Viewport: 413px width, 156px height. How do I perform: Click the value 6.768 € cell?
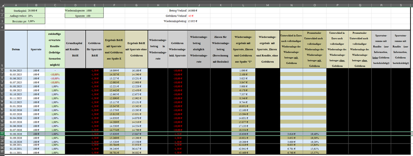tap(291, 153)
